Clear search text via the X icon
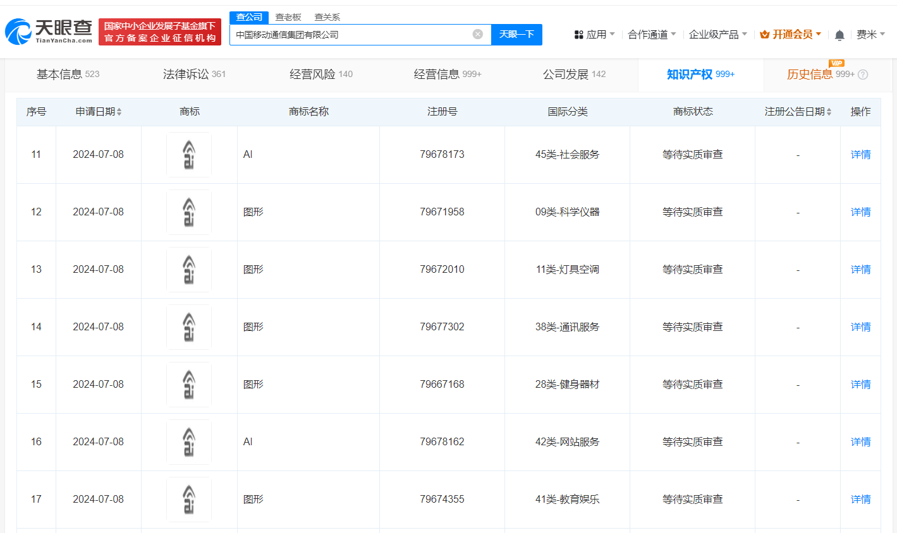Image resolution: width=897 pixels, height=533 pixels. [x=477, y=34]
